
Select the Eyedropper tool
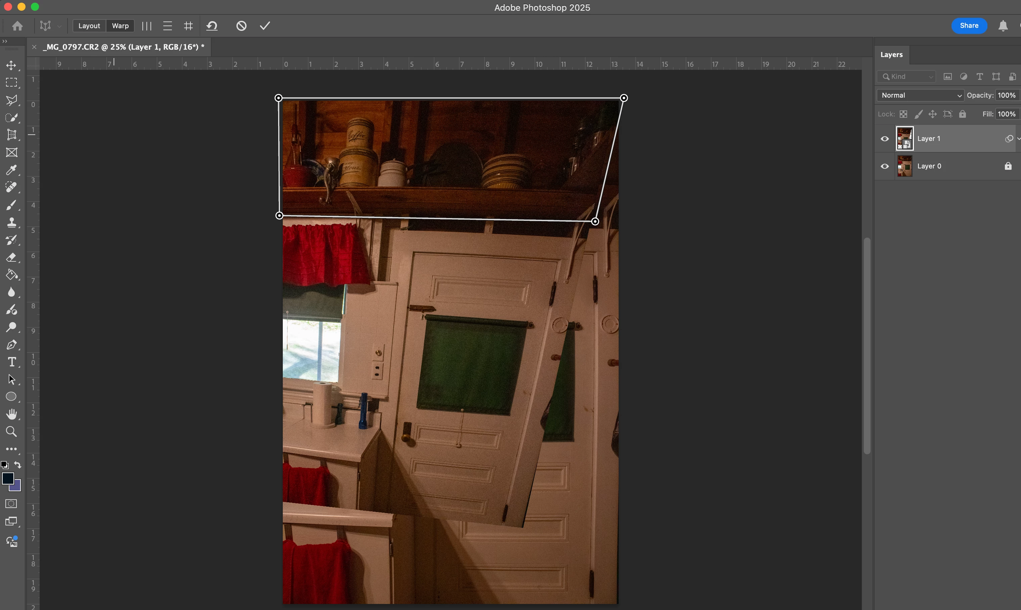click(11, 170)
